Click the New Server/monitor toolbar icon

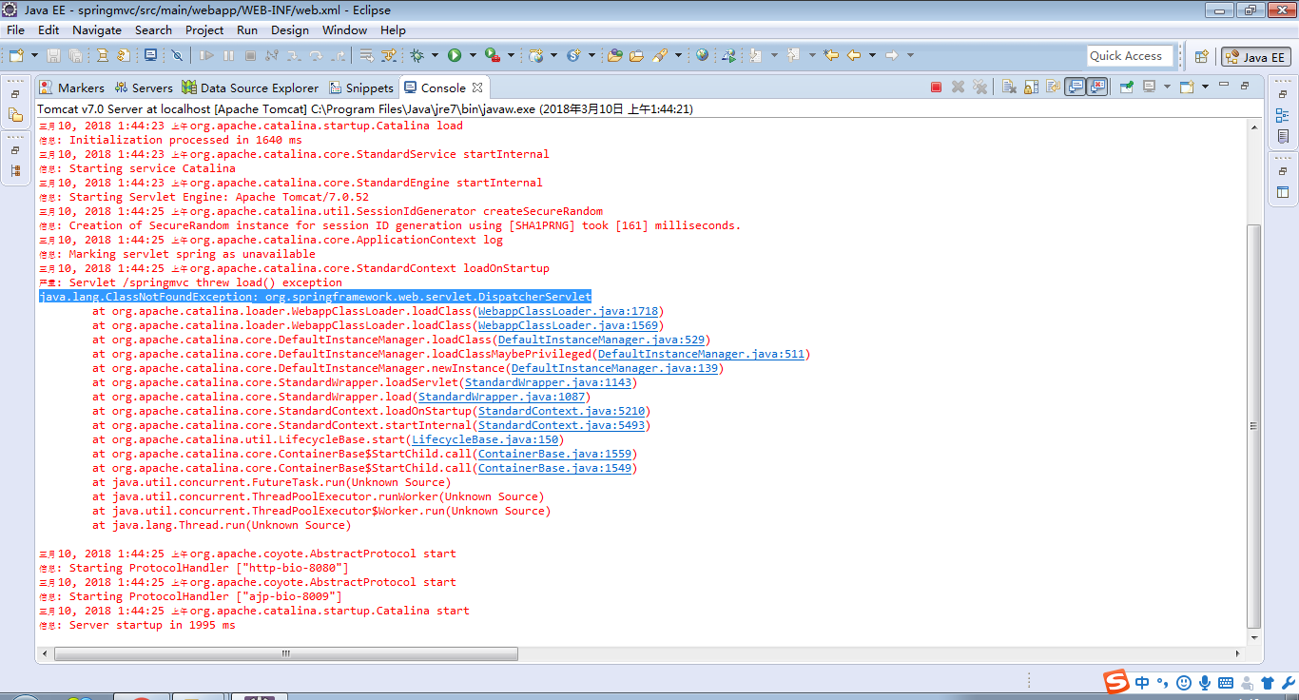click(x=150, y=56)
